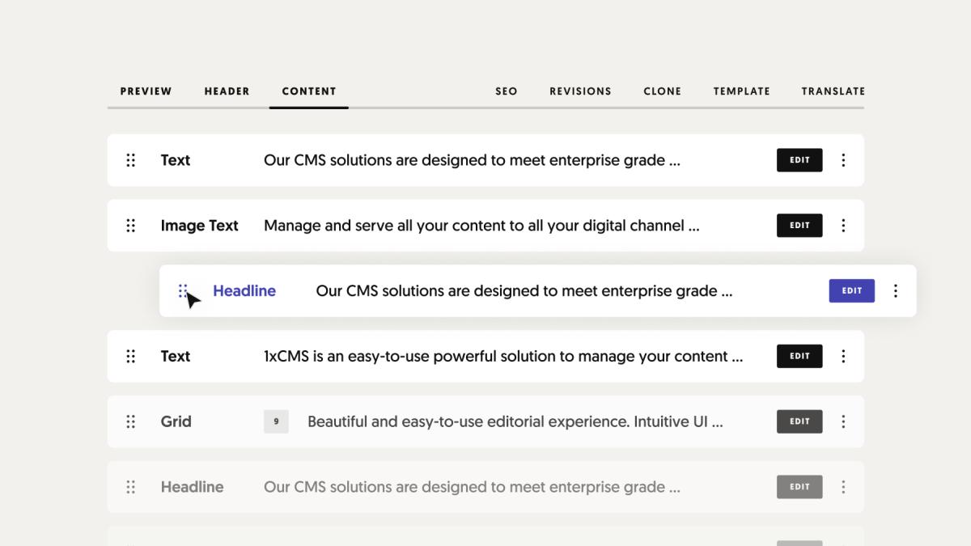
Task: Click the blue Headline row drag handle
Action: tap(183, 291)
